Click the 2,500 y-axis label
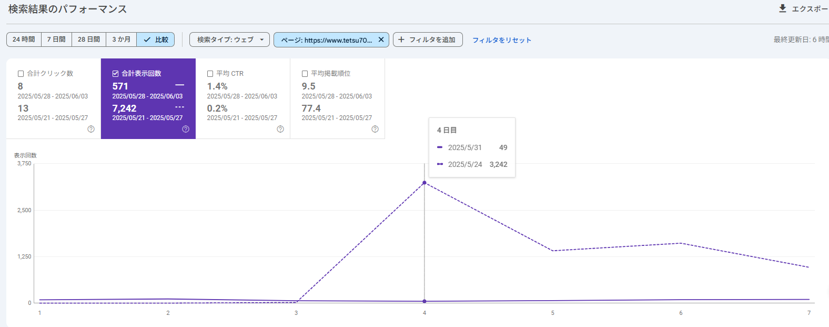Viewport: 829px width, 327px height. 24,210
